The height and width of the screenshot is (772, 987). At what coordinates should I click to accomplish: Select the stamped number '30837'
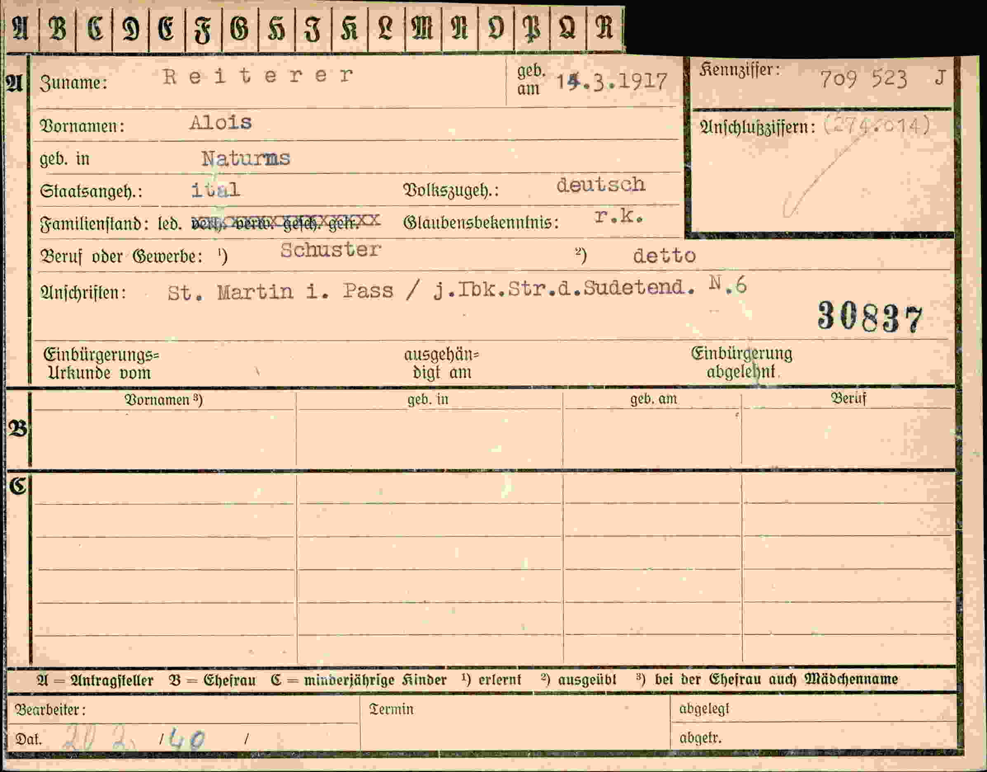pyautogui.click(x=870, y=317)
